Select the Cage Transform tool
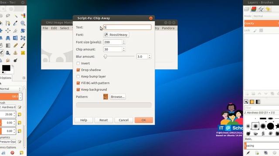The image size is (279, 156). (23, 38)
